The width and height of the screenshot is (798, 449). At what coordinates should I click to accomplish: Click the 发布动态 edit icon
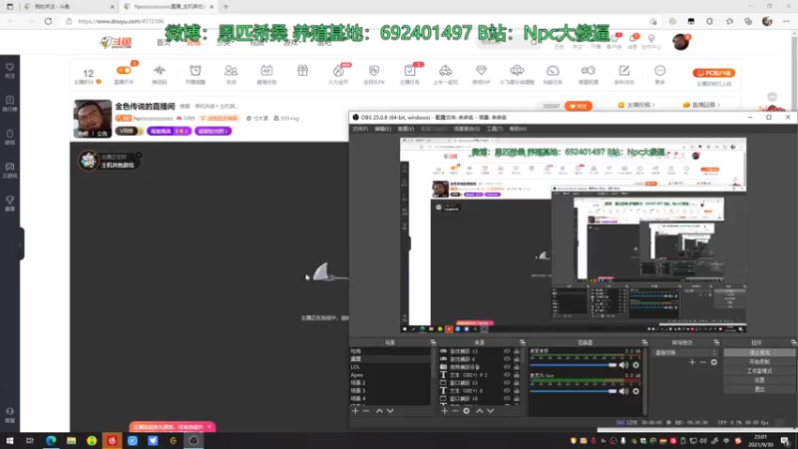click(x=624, y=70)
